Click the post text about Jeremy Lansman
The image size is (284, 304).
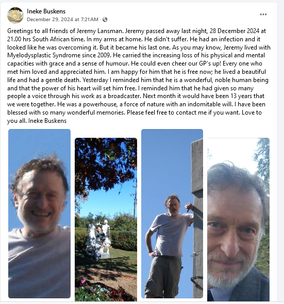(139, 76)
